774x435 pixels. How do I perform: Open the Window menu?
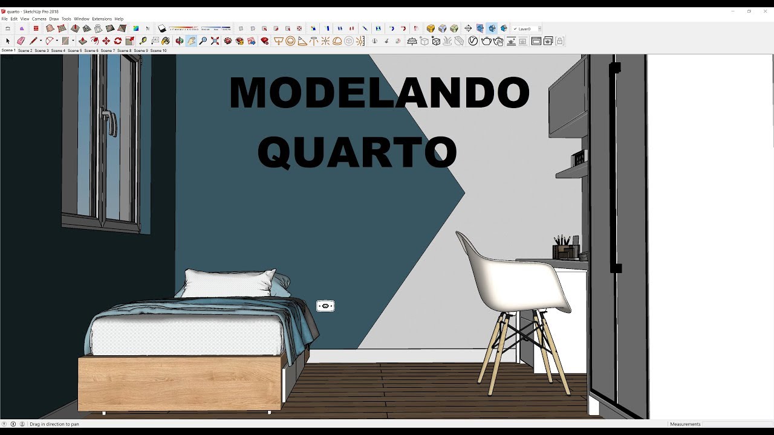82,19
